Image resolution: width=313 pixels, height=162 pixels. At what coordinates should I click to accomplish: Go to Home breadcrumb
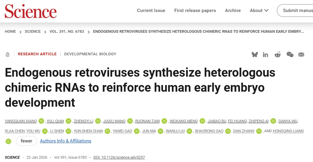(x=10, y=32)
